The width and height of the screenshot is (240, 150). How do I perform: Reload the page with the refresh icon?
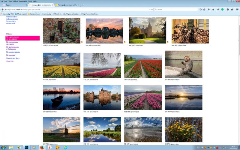pos(152,10)
